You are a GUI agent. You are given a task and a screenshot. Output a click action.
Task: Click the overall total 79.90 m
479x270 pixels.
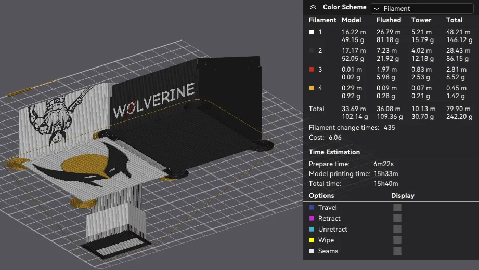pos(458,109)
